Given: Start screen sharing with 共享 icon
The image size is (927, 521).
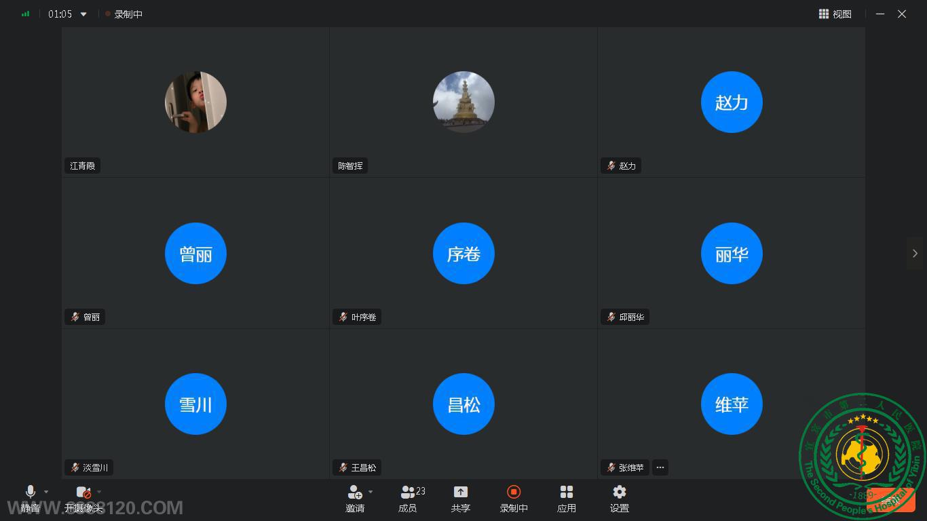Looking at the screenshot, I should point(461,499).
